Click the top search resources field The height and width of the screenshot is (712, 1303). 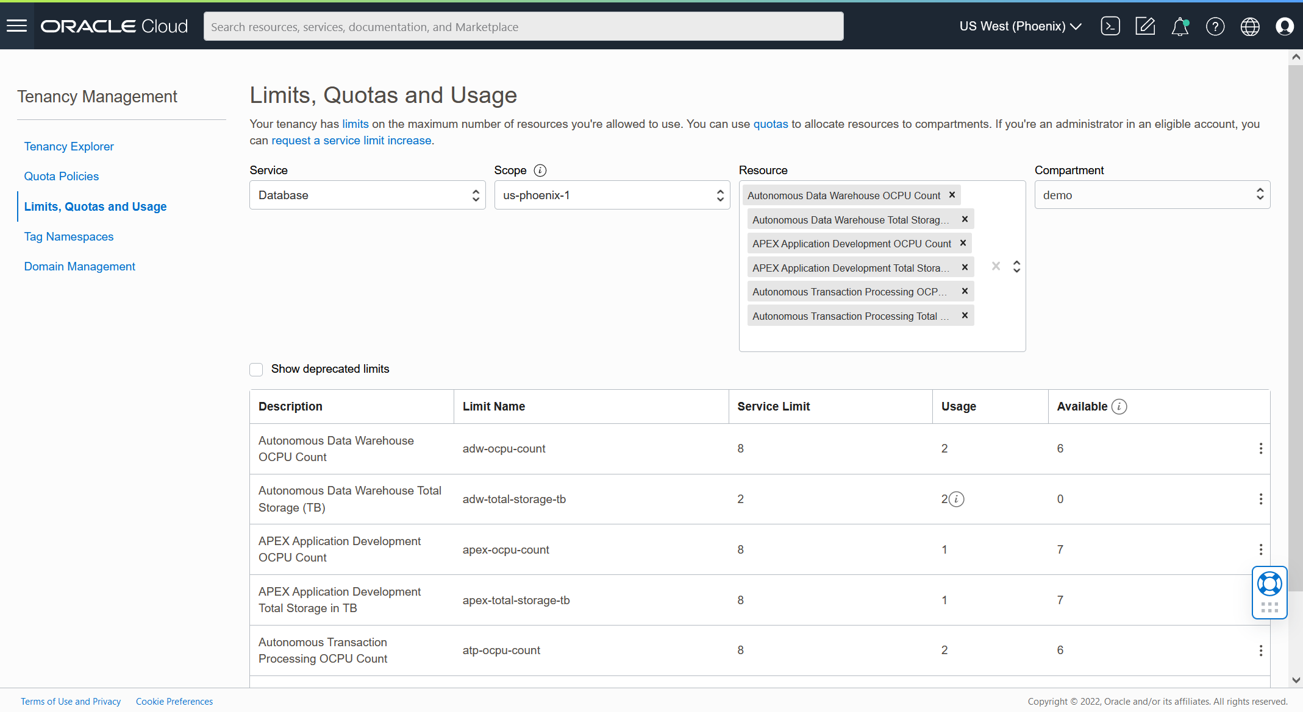pos(523,27)
